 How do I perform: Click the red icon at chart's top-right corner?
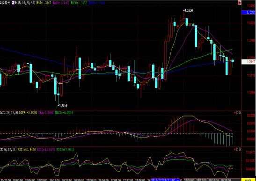coord(240,3)
